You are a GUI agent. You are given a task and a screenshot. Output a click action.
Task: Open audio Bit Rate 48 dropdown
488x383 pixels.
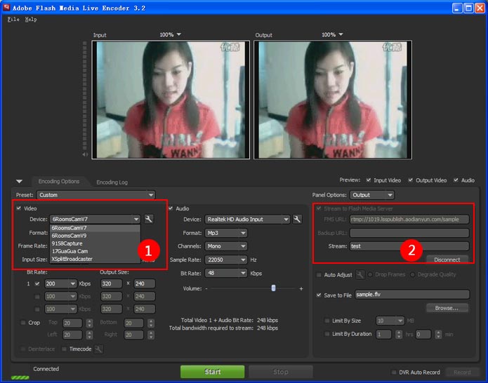pos(226,274)
